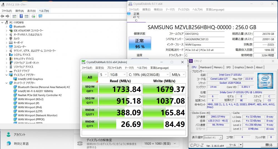Run the RND4K Q1T1 test button
Viewport: 278px width, 149px height.
(x=90, y=124)
